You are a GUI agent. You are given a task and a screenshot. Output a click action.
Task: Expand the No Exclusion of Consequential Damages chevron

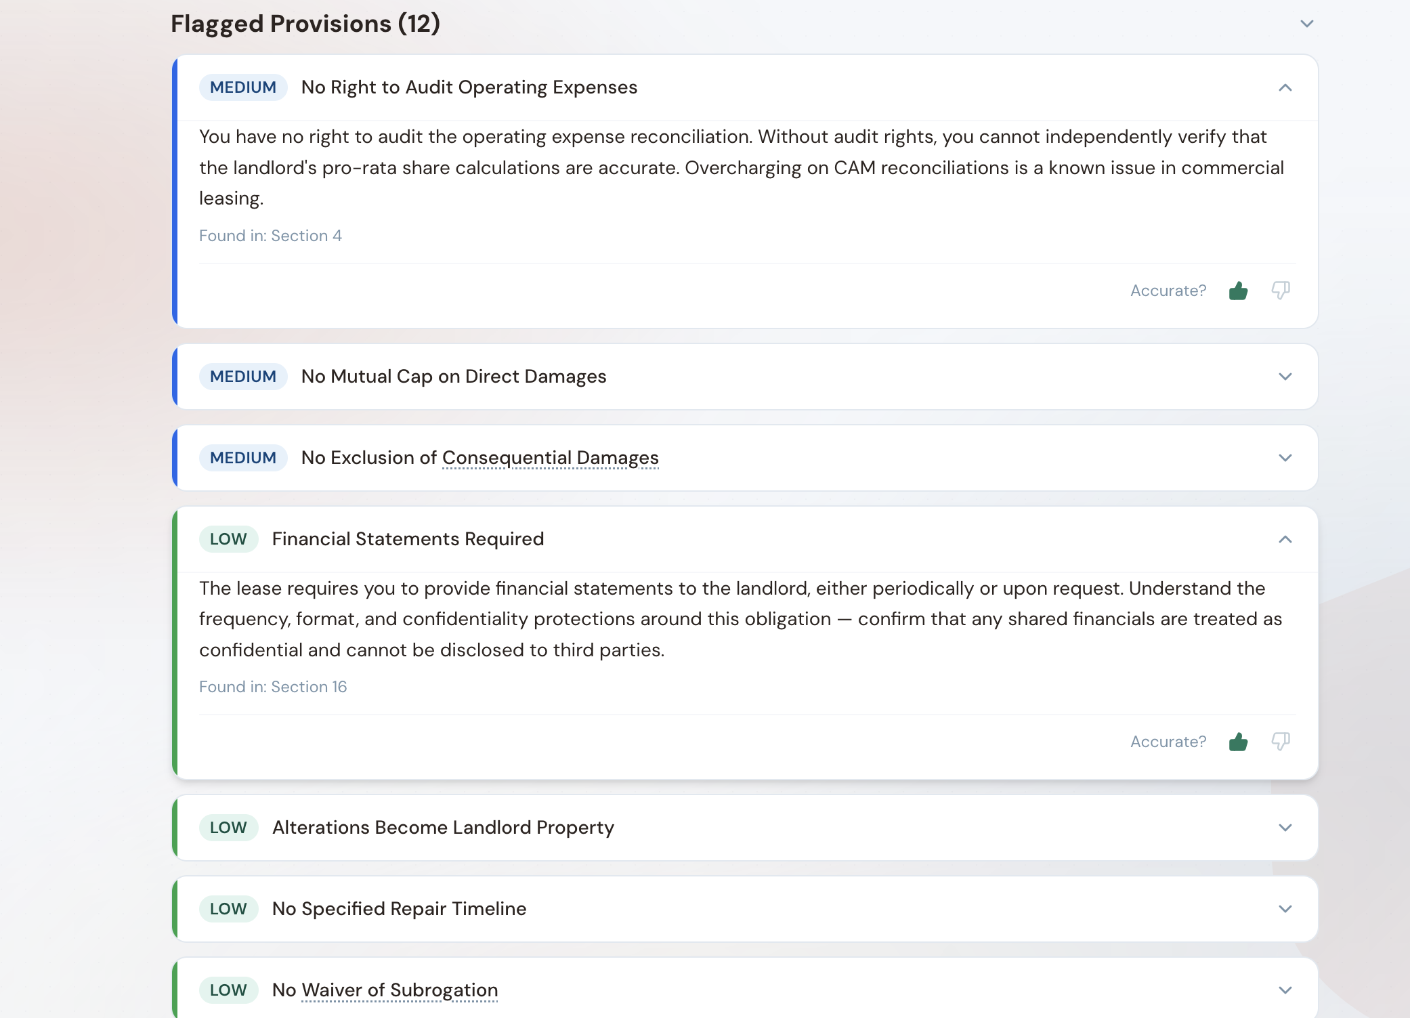coord(1285,458)
